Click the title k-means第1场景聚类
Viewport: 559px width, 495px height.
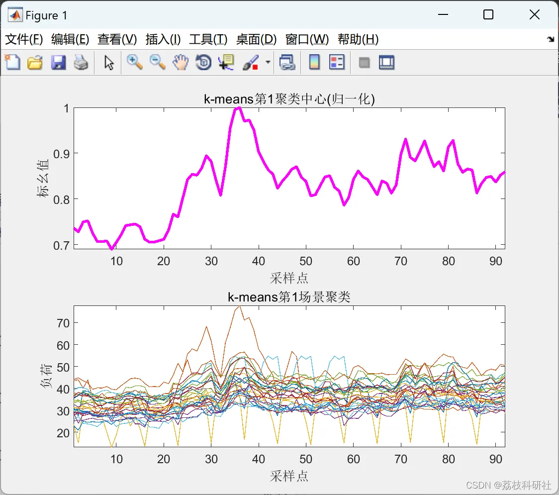click(289, 297)
